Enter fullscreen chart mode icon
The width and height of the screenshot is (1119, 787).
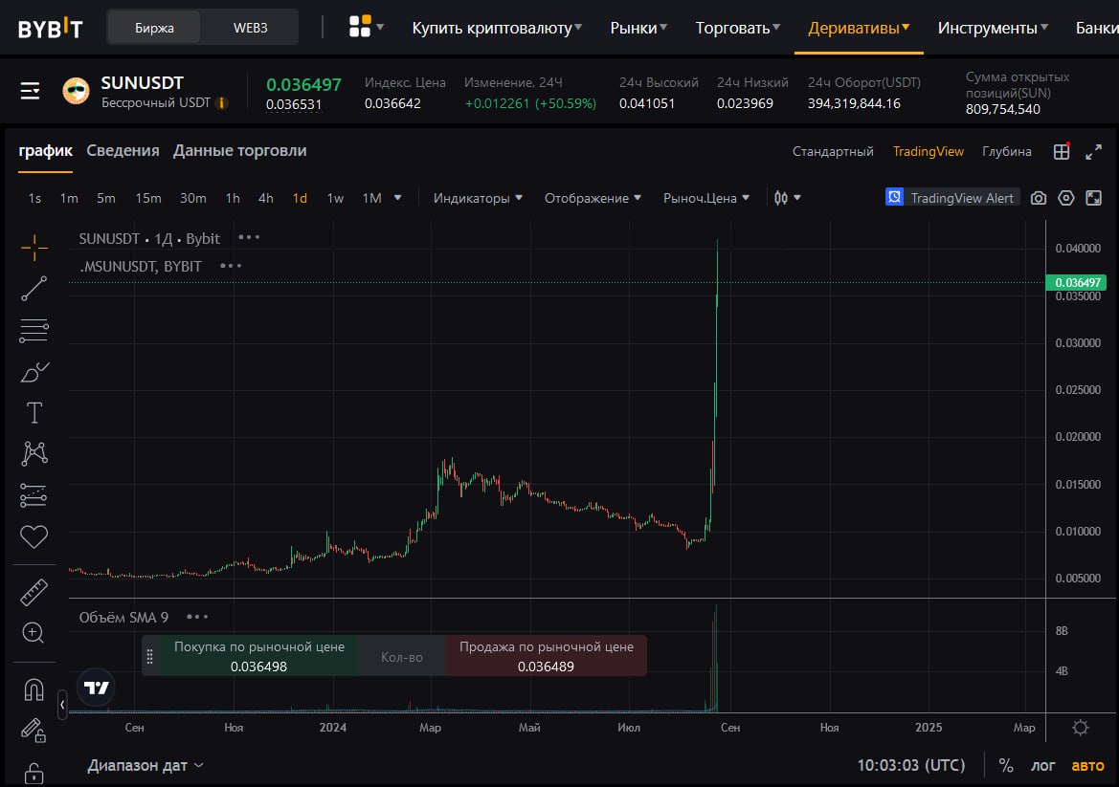pos(1093,198)
